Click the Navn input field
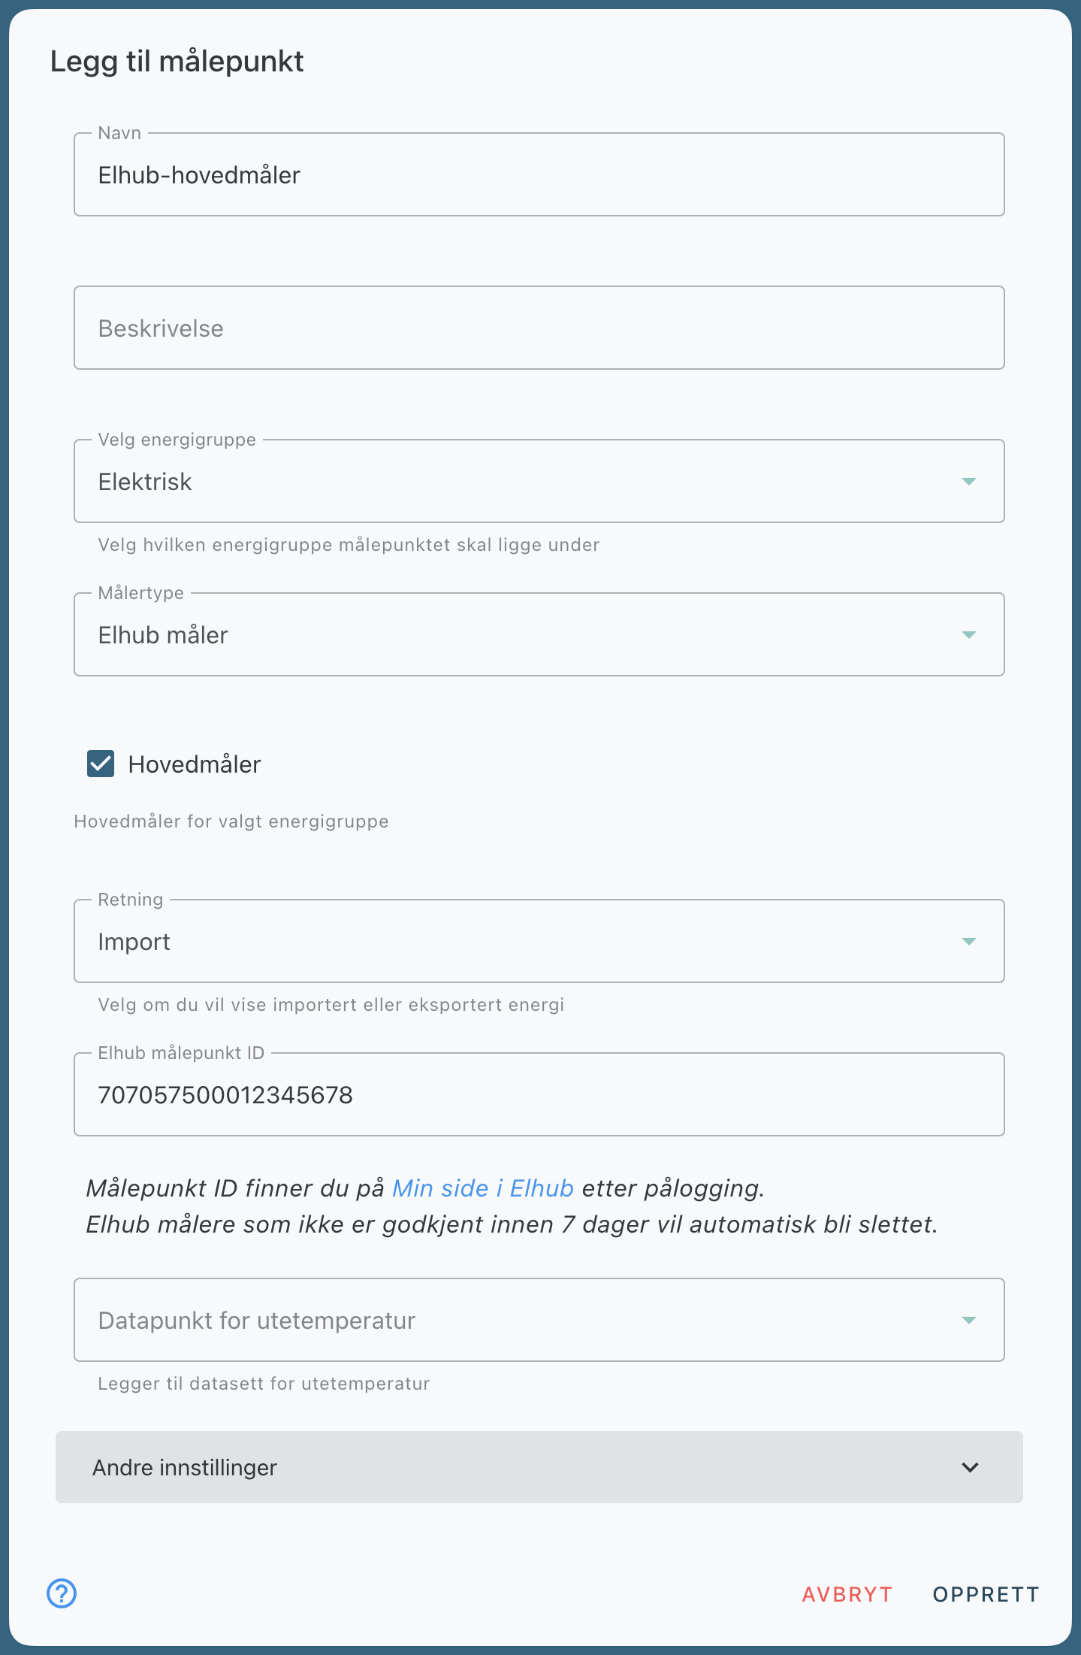The height and width of the screenshot is (1655, 1081). [x=538, y=175]
